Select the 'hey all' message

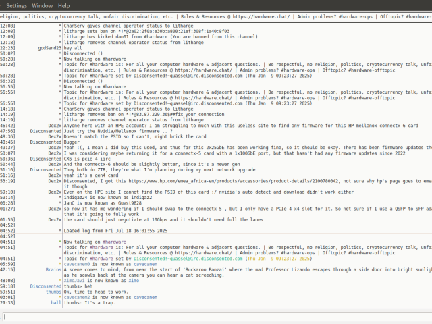click(x=73, y=48)
